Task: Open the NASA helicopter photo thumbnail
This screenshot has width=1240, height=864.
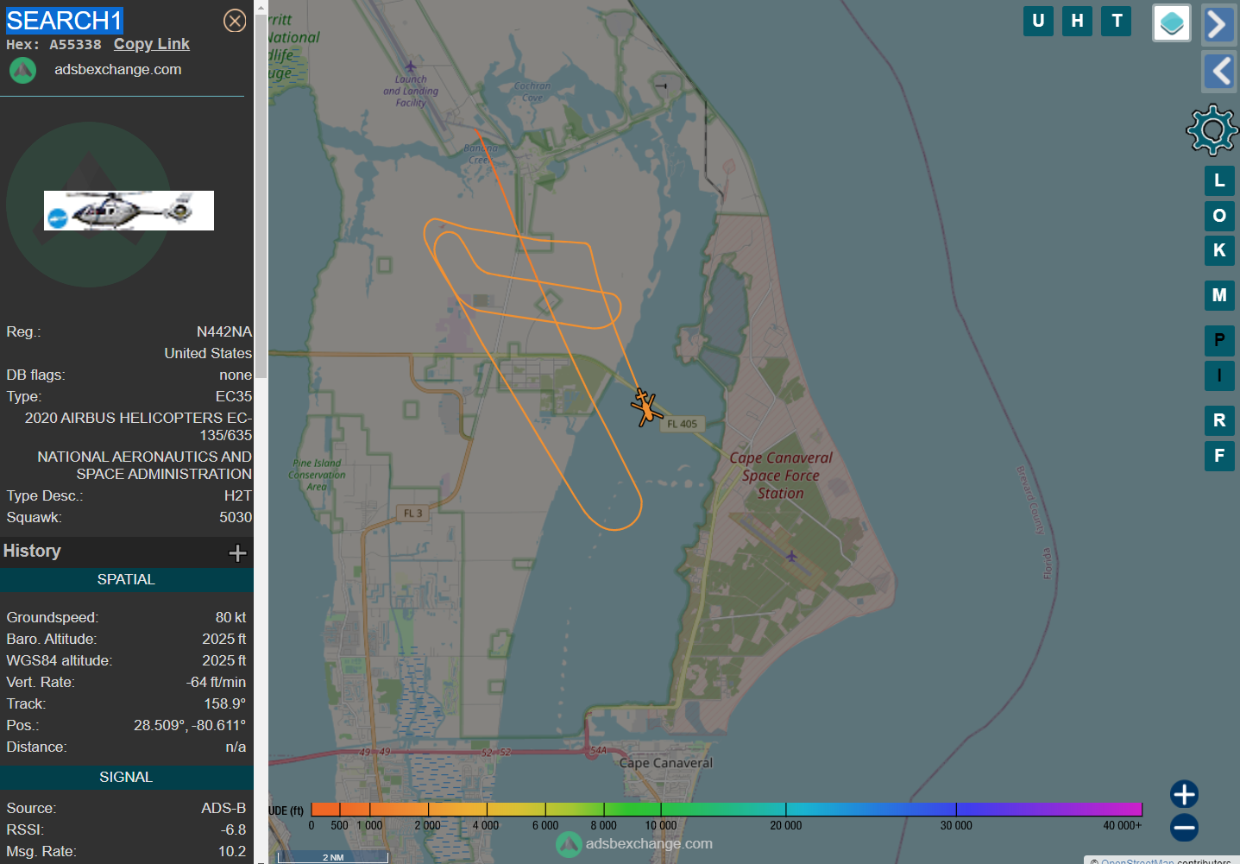Action: (129, 211)
